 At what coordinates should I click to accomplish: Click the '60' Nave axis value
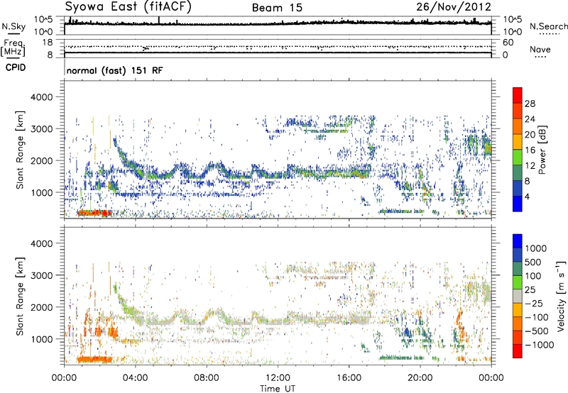[x=508, y=43]
